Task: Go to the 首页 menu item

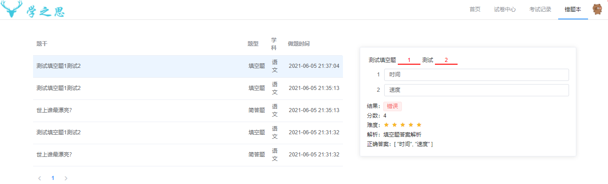Action: (x=475, y=9)
